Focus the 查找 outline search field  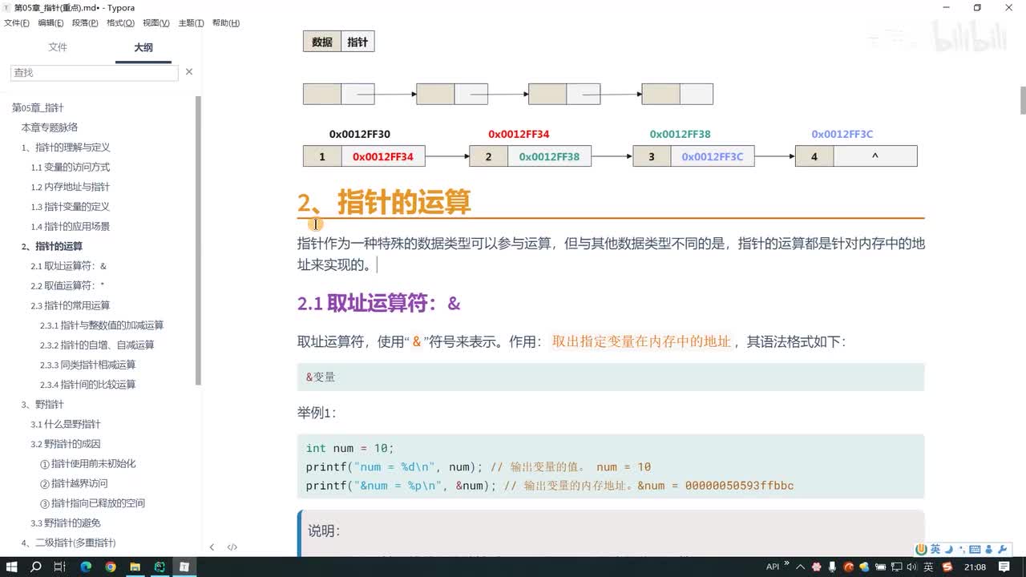(x=94, y=72)
